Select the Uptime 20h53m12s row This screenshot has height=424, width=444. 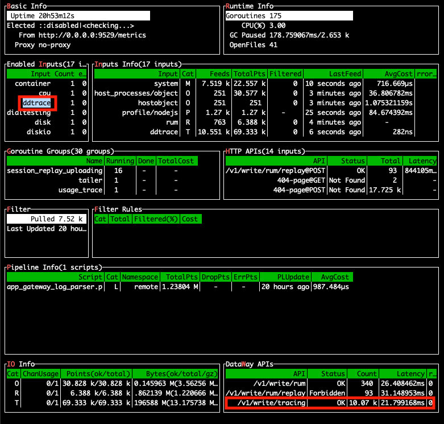click(x=78, y=15)
